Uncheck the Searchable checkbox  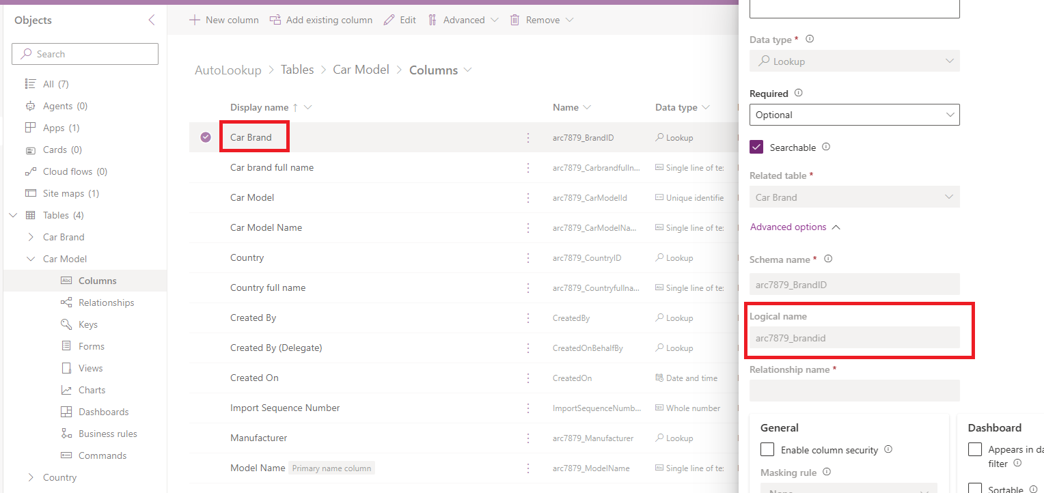click(x=755, y=147)
